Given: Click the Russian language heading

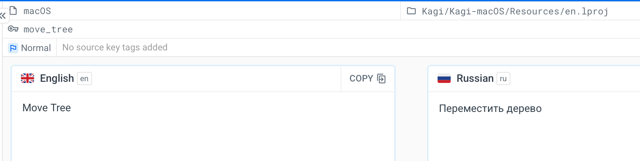Looking at the screenshot, I should click(x=475, y=79).
